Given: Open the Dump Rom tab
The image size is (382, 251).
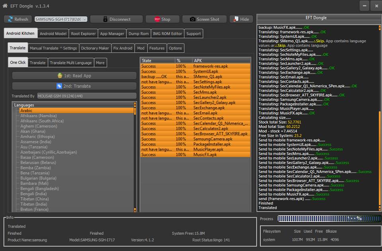Looking at the screenshot, I should [x=138, y=33].
